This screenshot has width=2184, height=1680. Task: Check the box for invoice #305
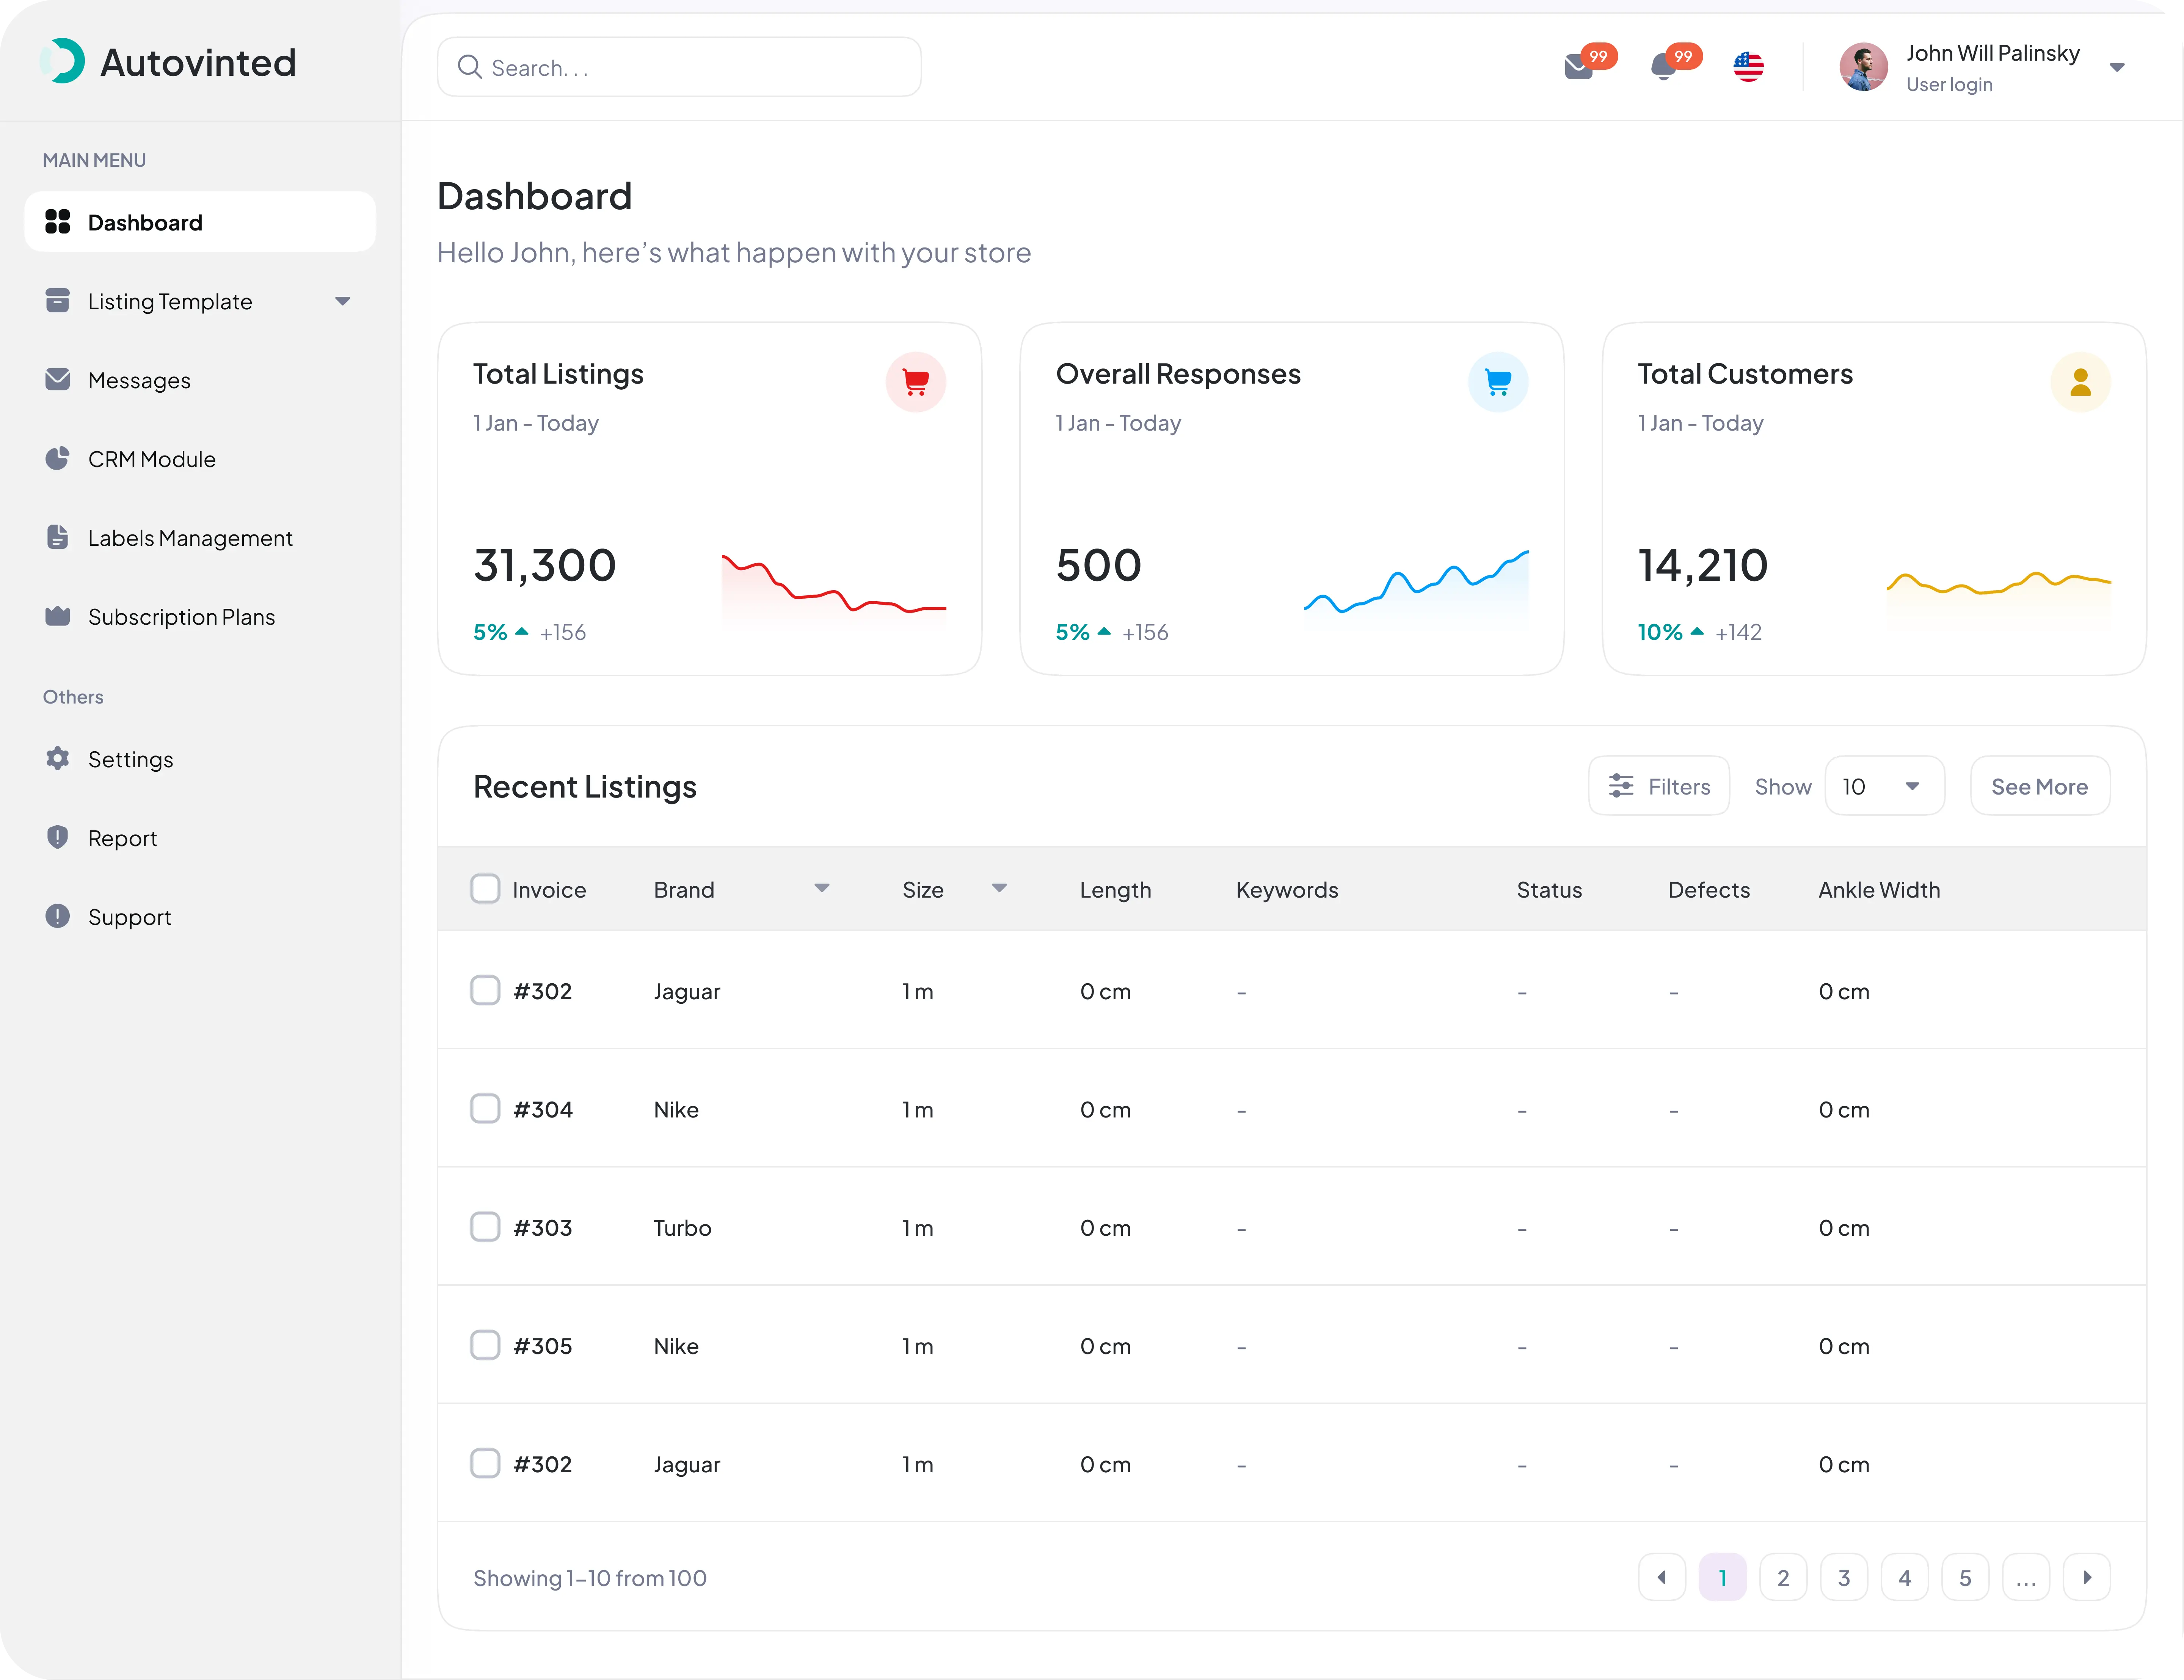(485, 1345)
